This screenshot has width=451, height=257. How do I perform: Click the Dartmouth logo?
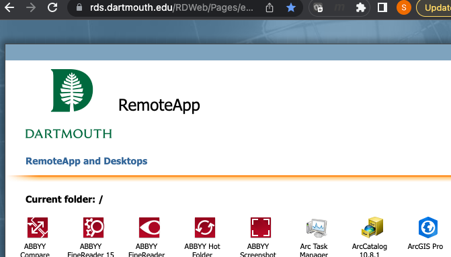[69, 103]
